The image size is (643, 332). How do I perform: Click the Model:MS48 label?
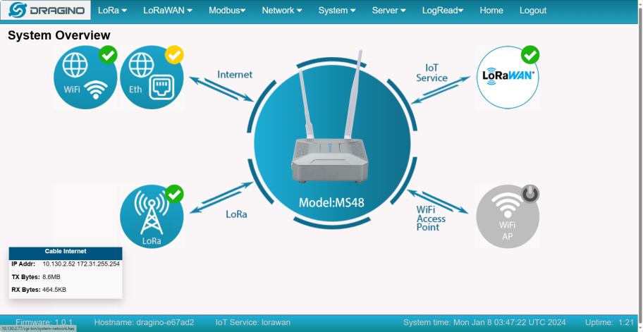tap(331, 202)
